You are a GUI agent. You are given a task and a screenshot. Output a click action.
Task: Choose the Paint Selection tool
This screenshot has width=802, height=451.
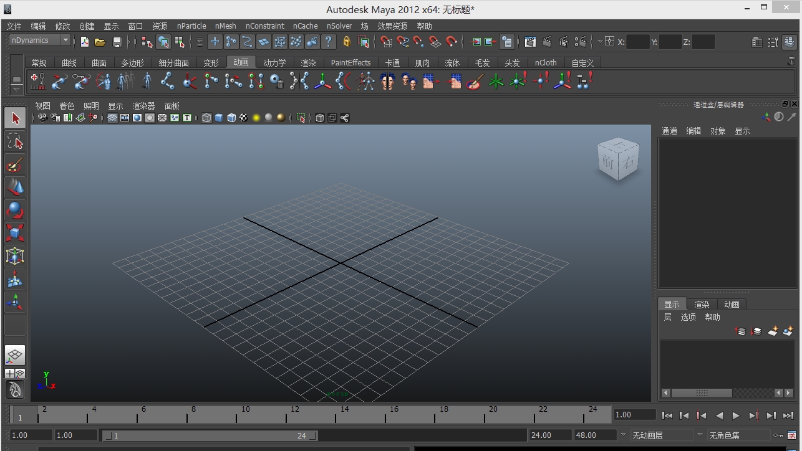(15, 165)
